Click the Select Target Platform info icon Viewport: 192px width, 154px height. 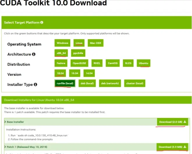[x=42, y=22]
